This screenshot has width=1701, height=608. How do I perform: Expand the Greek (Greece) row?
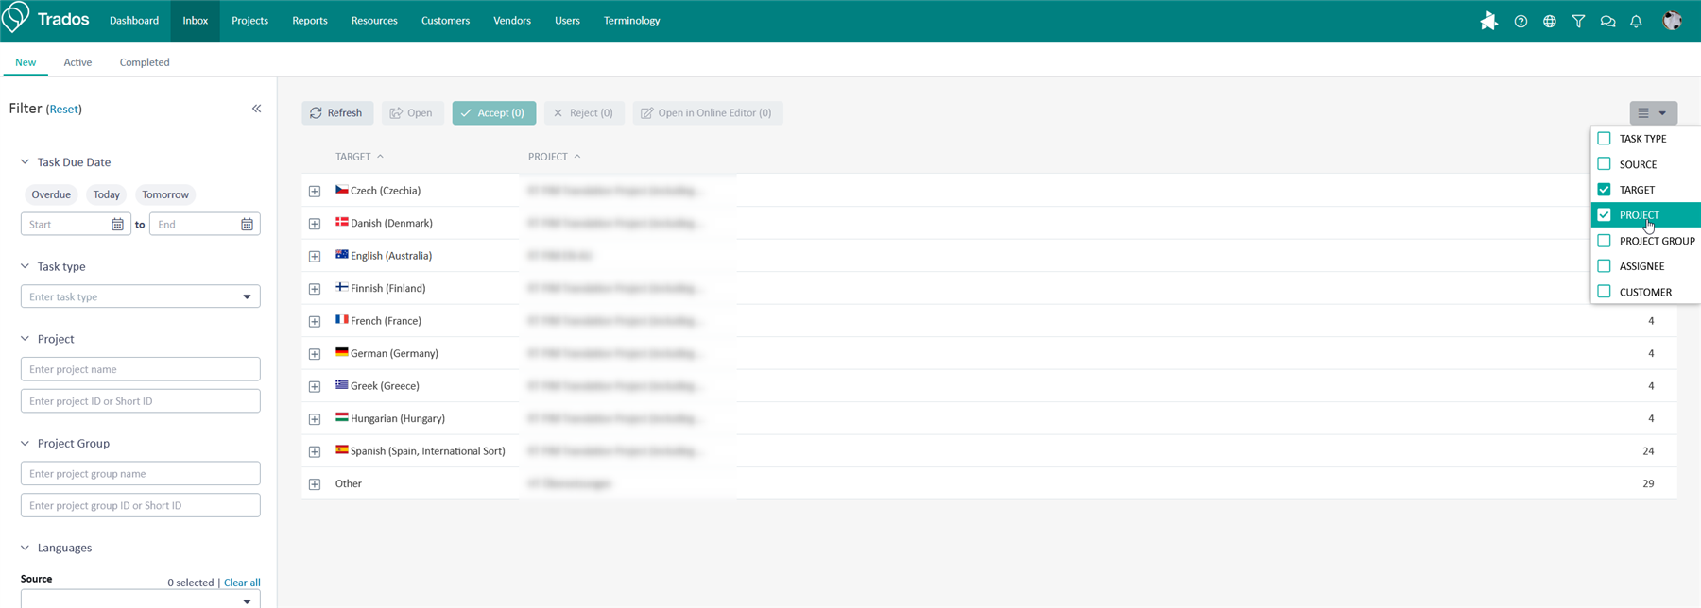[x=315, y=386]
